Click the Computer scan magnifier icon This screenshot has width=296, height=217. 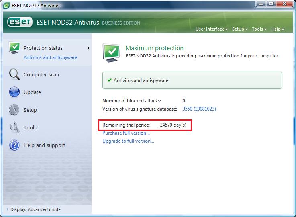point(14,74)
